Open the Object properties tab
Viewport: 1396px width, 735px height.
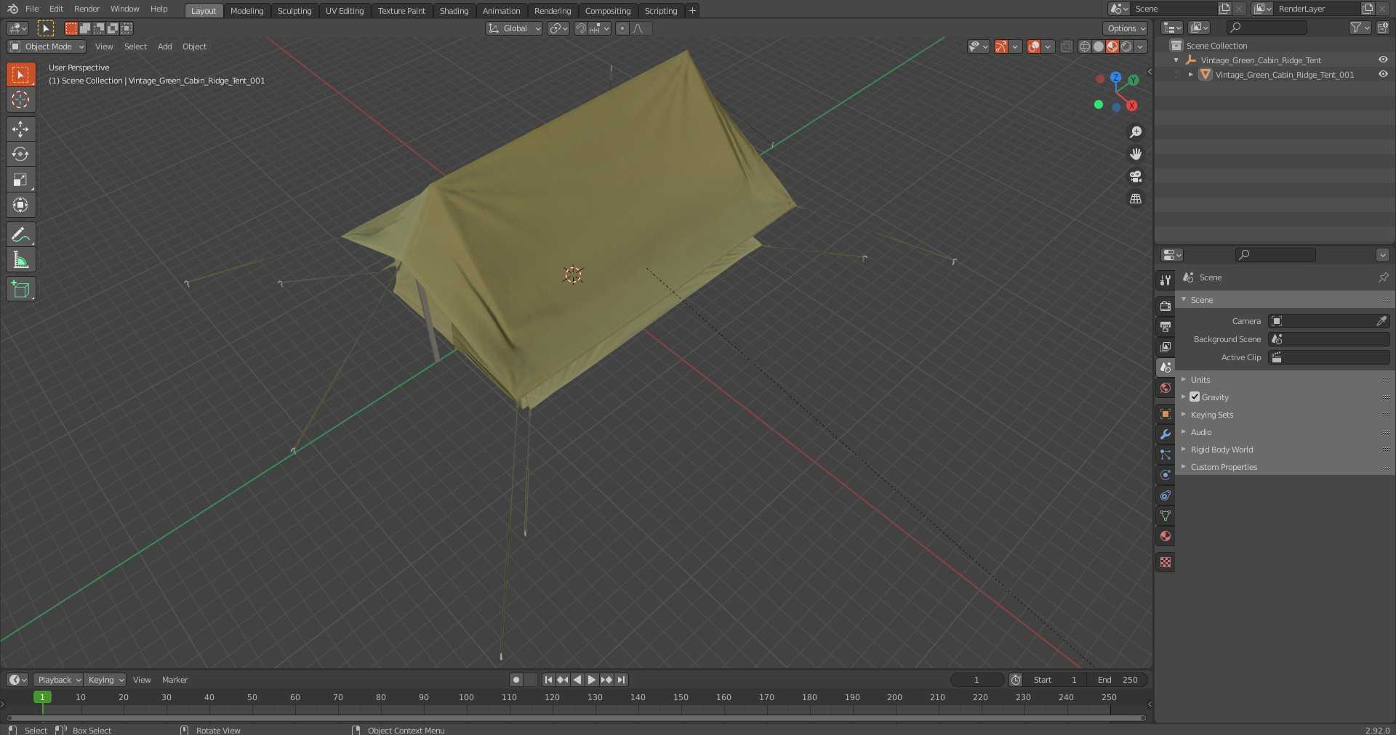coord(1166,414)
